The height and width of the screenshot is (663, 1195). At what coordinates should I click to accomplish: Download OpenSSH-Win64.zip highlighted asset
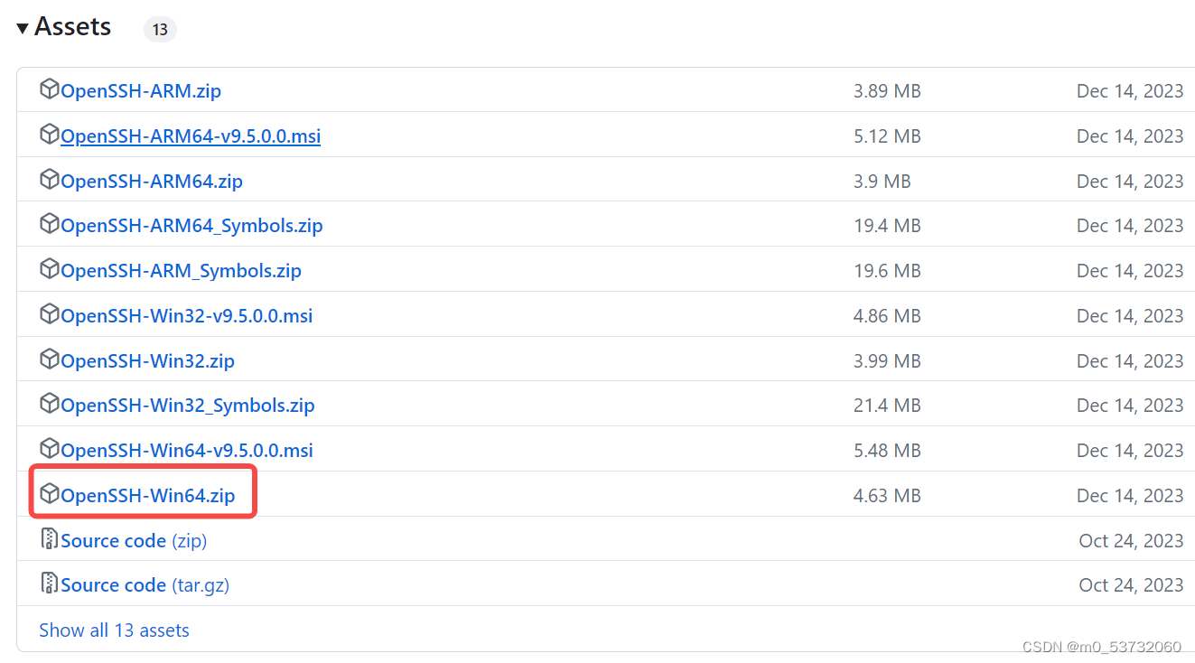147,495
